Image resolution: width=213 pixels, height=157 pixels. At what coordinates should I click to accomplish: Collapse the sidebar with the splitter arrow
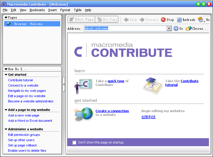pyautogui.click(x=64, y=84)
